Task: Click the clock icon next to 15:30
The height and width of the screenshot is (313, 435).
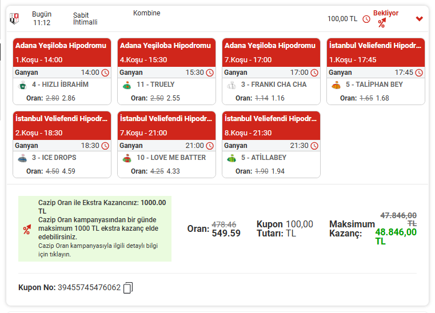Action: click(x=210, y=73)
